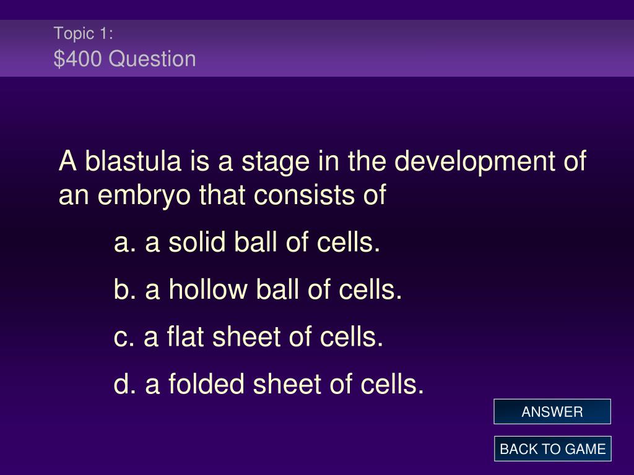Select option d, folded sheet of cells

(269, 384)
